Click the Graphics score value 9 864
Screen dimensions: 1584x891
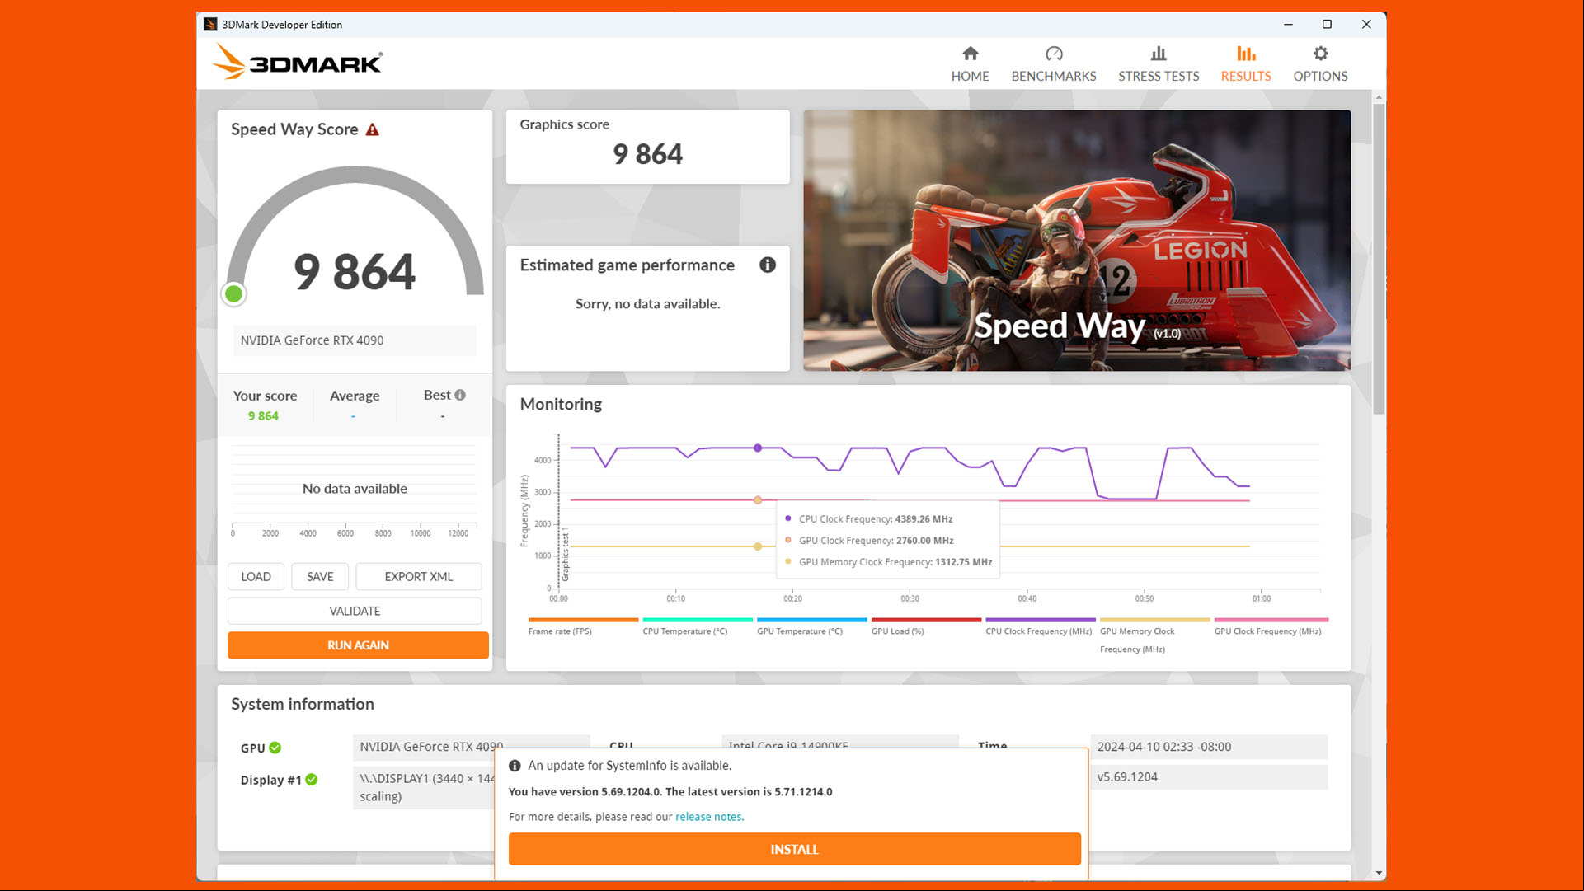coord(647,154)
